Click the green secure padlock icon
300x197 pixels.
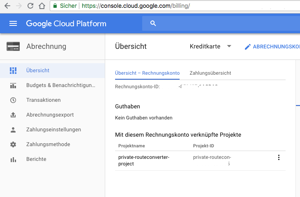coord(55,6)
